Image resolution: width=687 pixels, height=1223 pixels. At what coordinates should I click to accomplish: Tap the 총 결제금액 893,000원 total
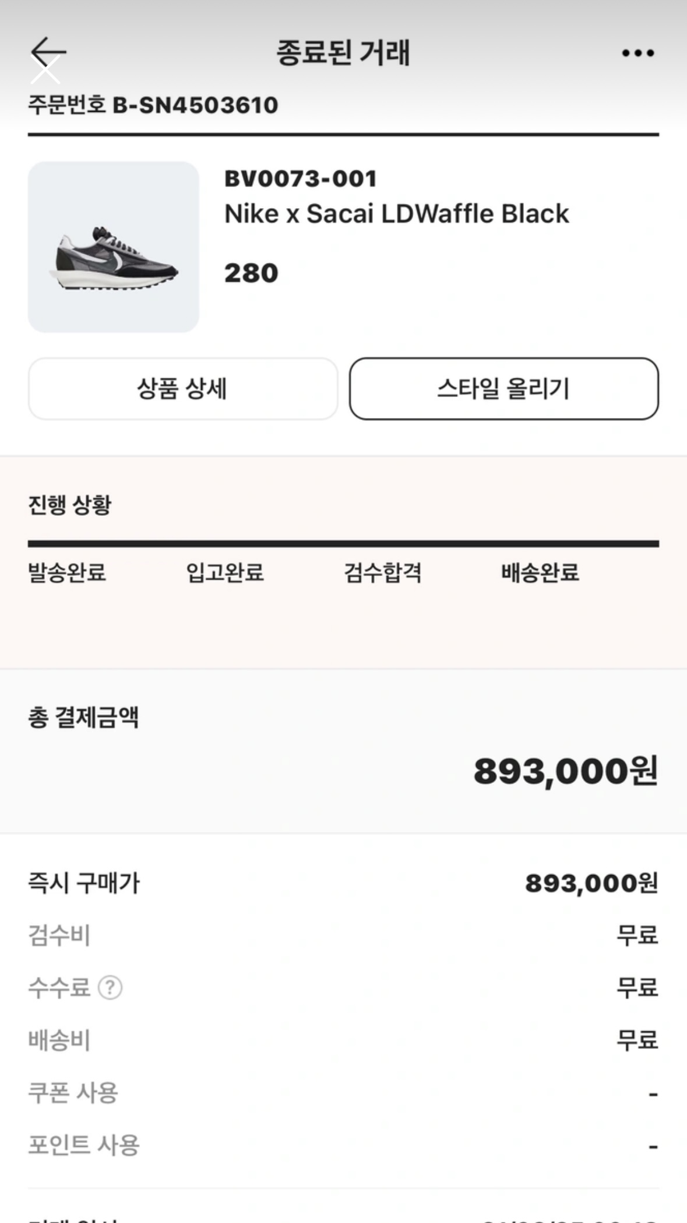(x=565, y=771)
